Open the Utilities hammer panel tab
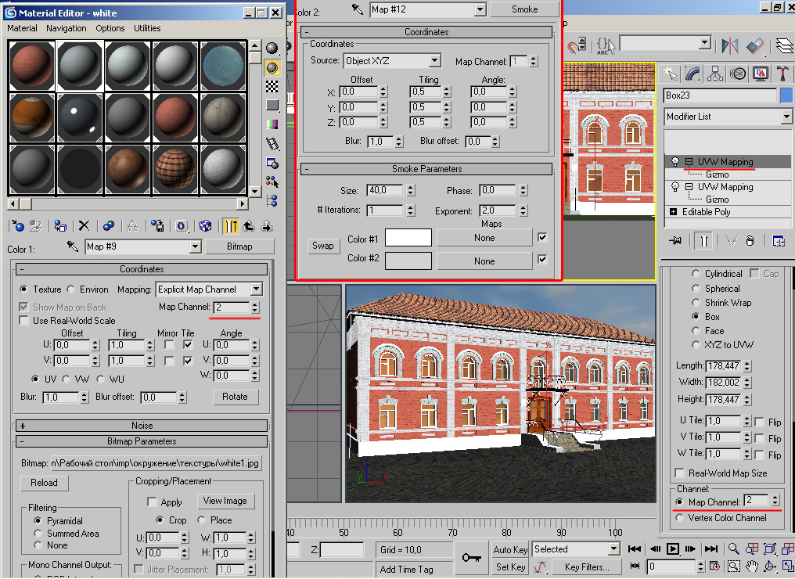Image resolution: width=795 pixels, height=579 pixels. [x=783, y=74]
